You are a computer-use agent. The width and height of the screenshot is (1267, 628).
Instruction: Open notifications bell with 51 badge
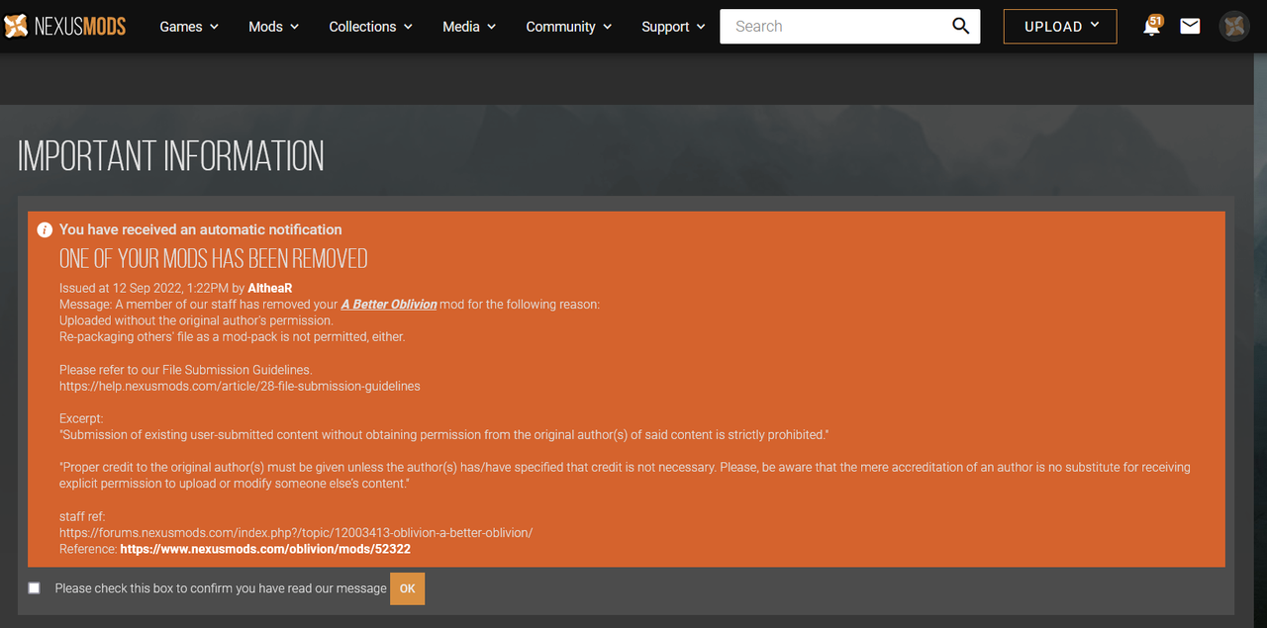1152,27
